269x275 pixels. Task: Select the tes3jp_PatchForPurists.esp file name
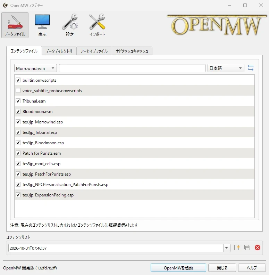pyautogui.click(x=47, y=174)
